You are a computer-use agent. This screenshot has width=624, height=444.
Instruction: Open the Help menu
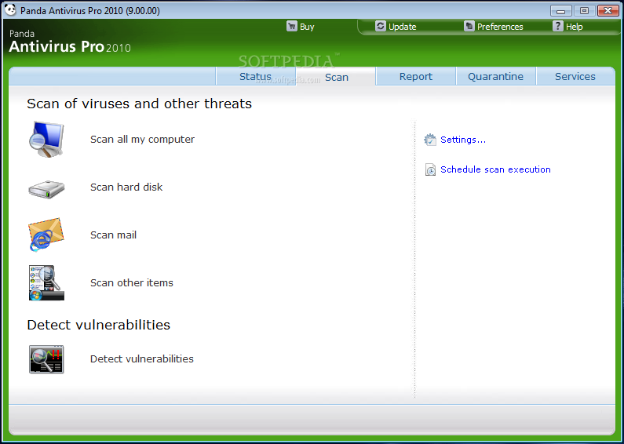pyautogui.click(x=574, y=27)
